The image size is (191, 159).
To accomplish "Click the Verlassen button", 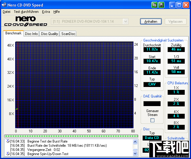I will coord(176,22).
